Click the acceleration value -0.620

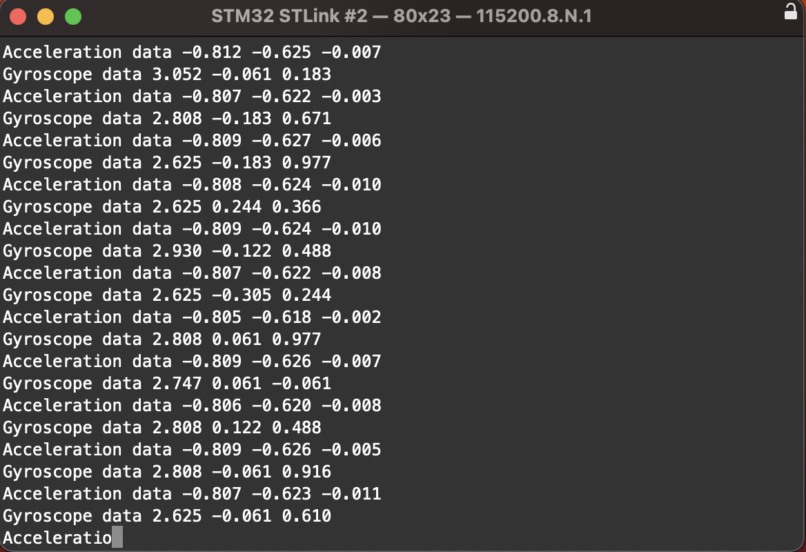click(x=282, y=406)
